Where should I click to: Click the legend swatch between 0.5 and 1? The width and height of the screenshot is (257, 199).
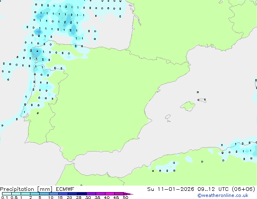[16, 194]
